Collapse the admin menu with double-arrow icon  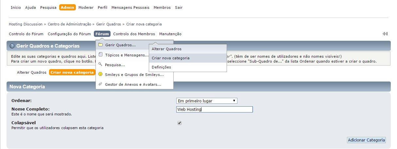(385, 34)
